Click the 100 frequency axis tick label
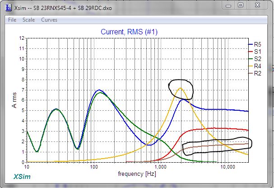Screen dimensions: 274x188 [94, 167]
